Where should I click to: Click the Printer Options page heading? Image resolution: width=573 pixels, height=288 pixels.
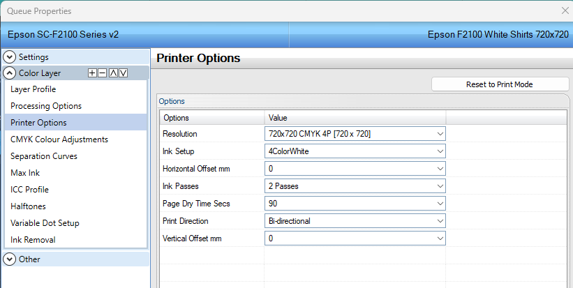(x=198, y=58)
